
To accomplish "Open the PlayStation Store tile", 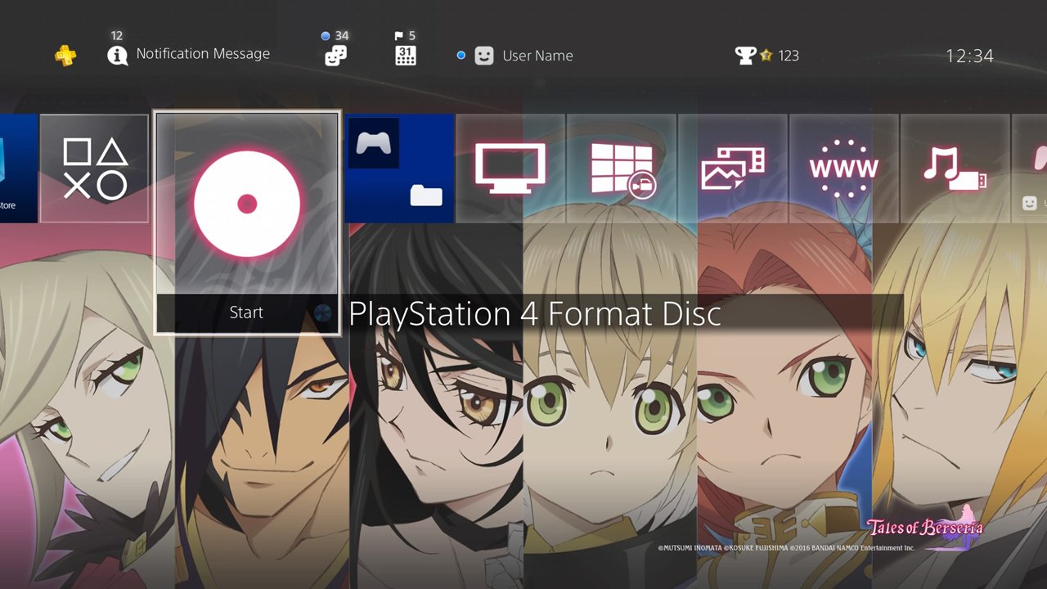I will click(x=18, y=168).
